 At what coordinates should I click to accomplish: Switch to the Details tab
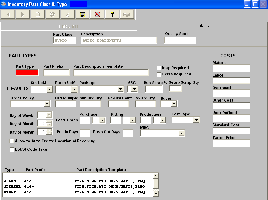(x=202, y=26)
